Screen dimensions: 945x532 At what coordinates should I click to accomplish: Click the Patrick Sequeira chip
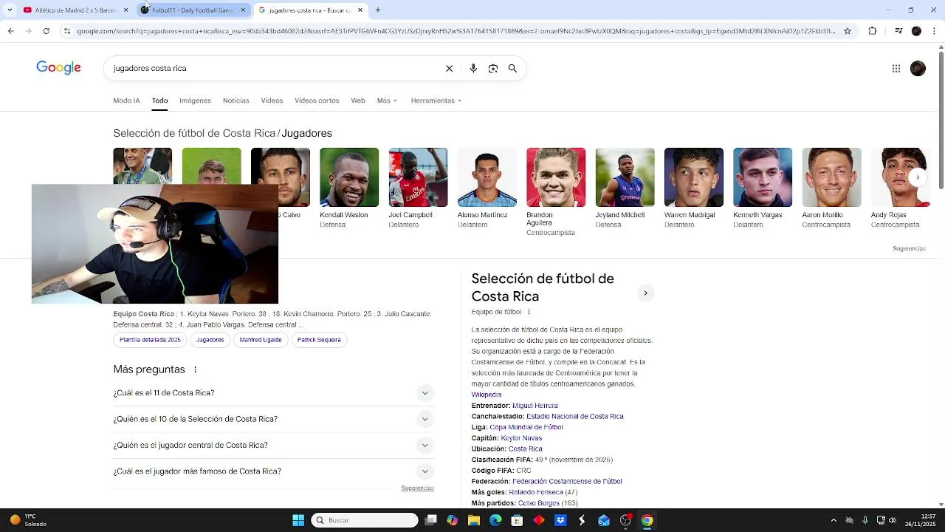click(319, 340)
